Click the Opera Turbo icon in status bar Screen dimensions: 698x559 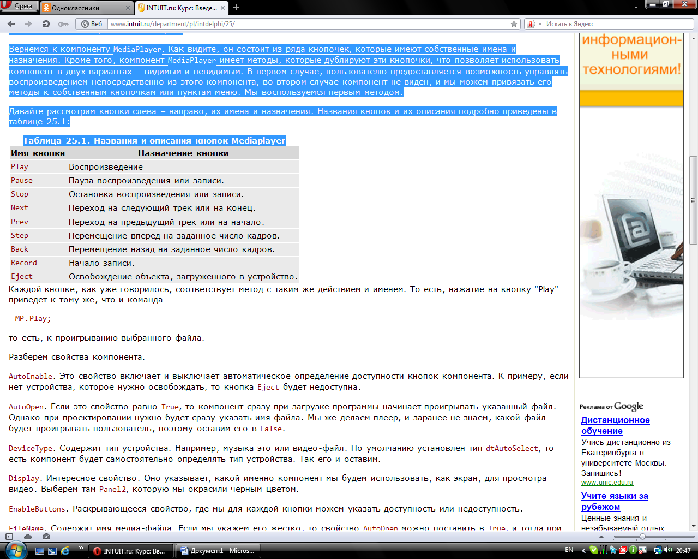46,537
